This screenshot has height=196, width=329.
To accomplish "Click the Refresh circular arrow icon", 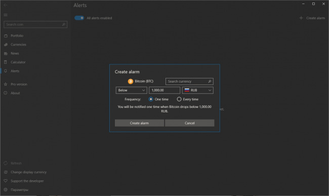I will pos(6,163).
